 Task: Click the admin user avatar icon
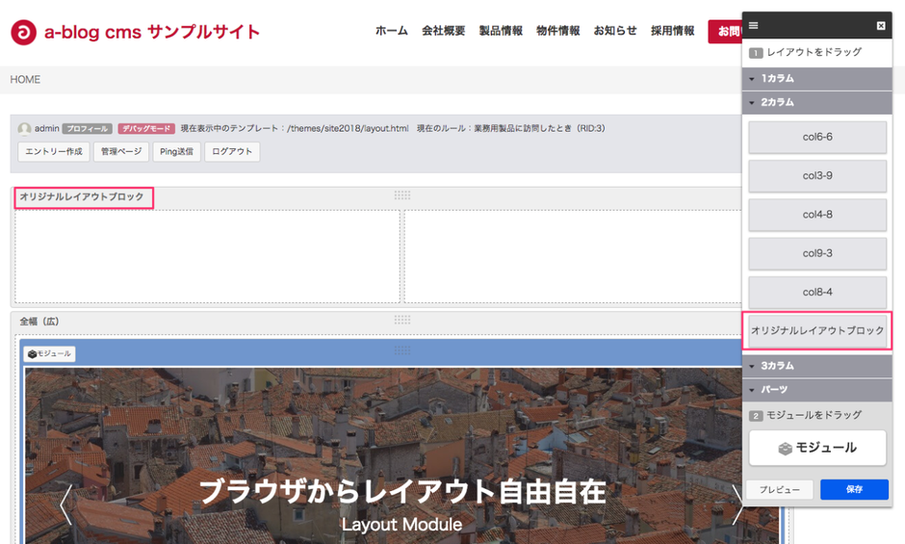tap(24, 128)
